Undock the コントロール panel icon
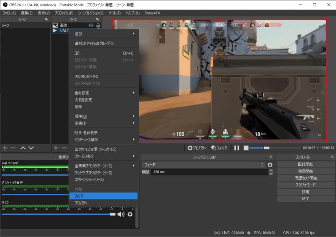Viewport: 336px width, 237px height. pos(332,157)
